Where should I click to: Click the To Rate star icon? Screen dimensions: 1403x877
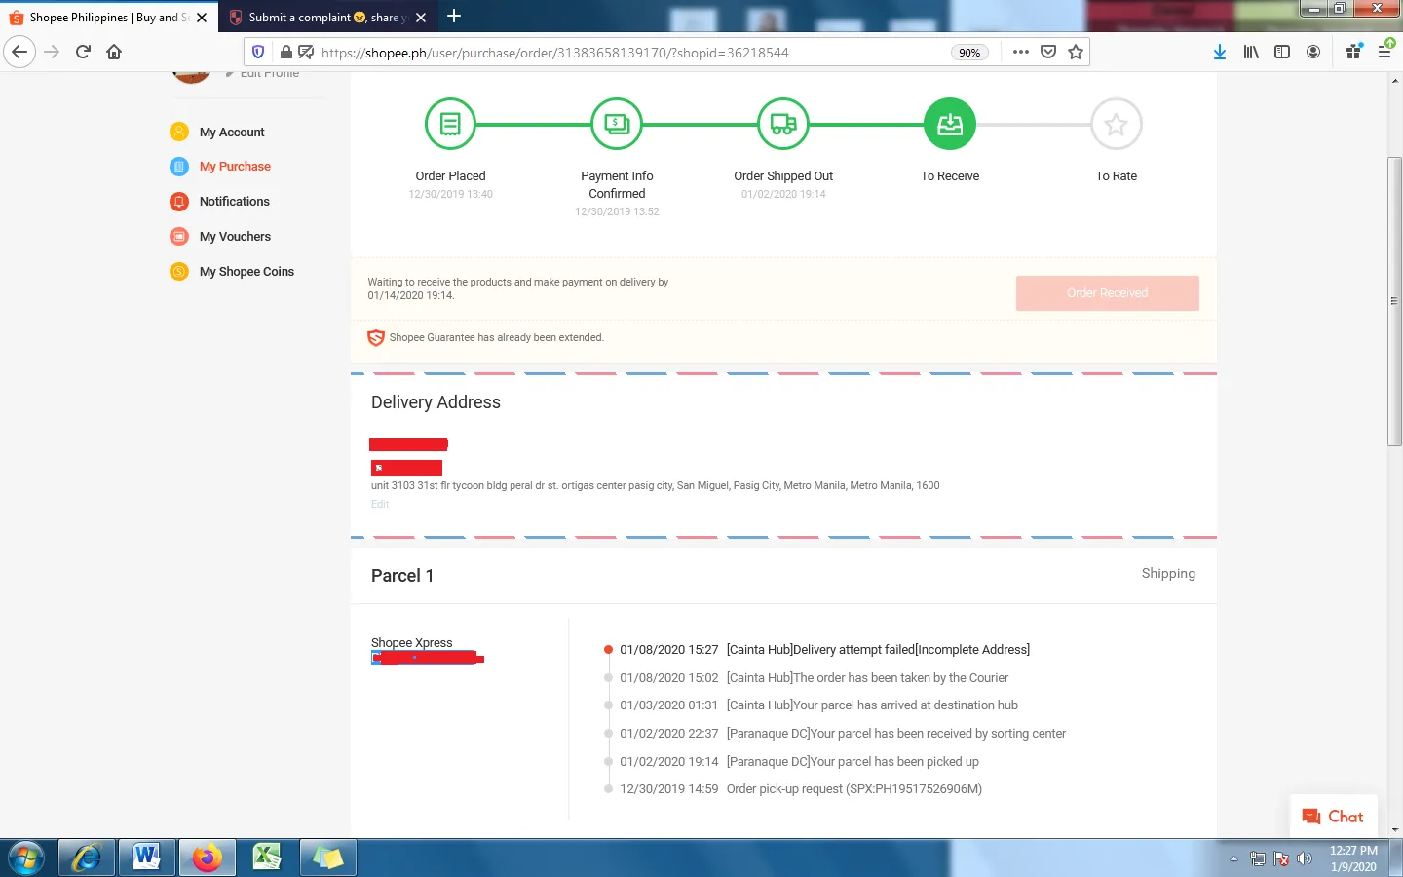coord(1116,125)
